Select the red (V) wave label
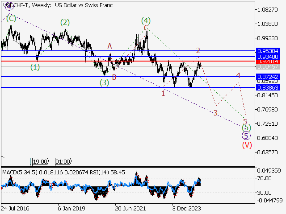Viewport: 286px width, 214px height. (x=246, y=145)
